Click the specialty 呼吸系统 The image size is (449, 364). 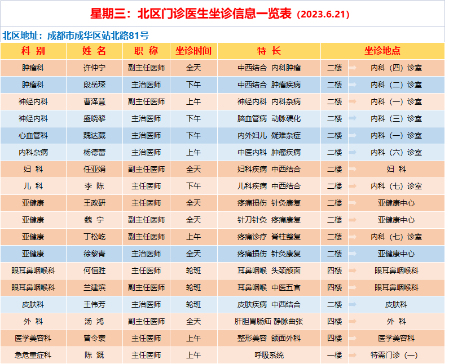pyautogui.click(x=269, y=355)
